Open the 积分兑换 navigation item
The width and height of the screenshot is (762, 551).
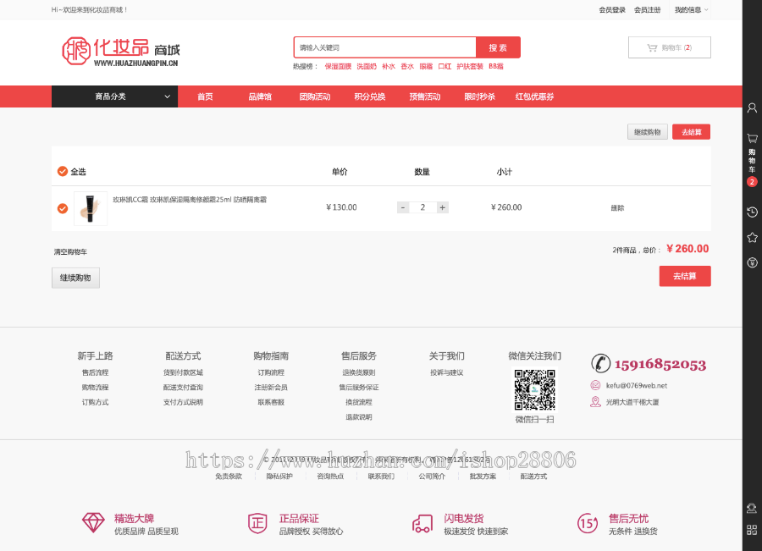pyautogui.click(x=370, y=96)
